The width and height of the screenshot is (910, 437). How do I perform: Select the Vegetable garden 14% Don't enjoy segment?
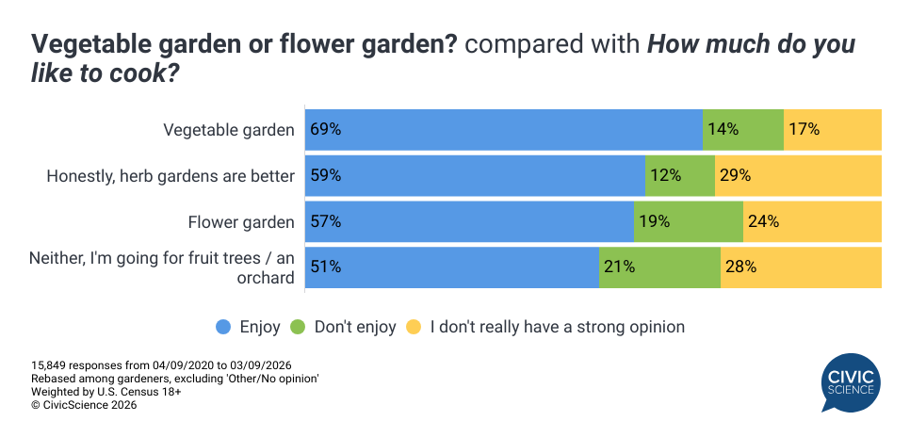tap(743, 130)
